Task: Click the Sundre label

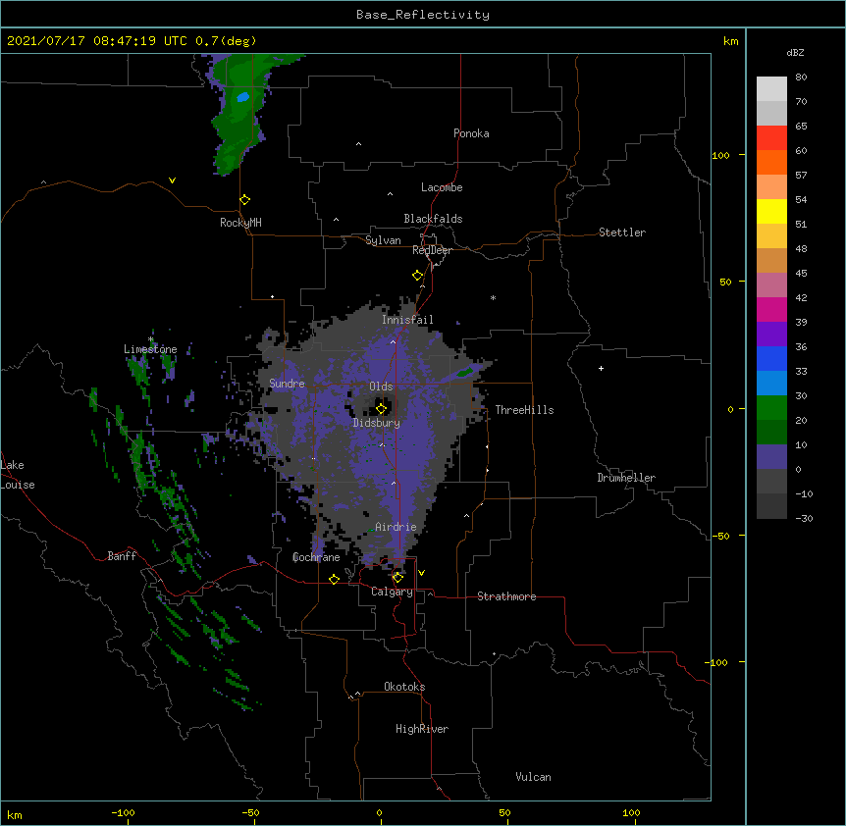Action: 287,384
